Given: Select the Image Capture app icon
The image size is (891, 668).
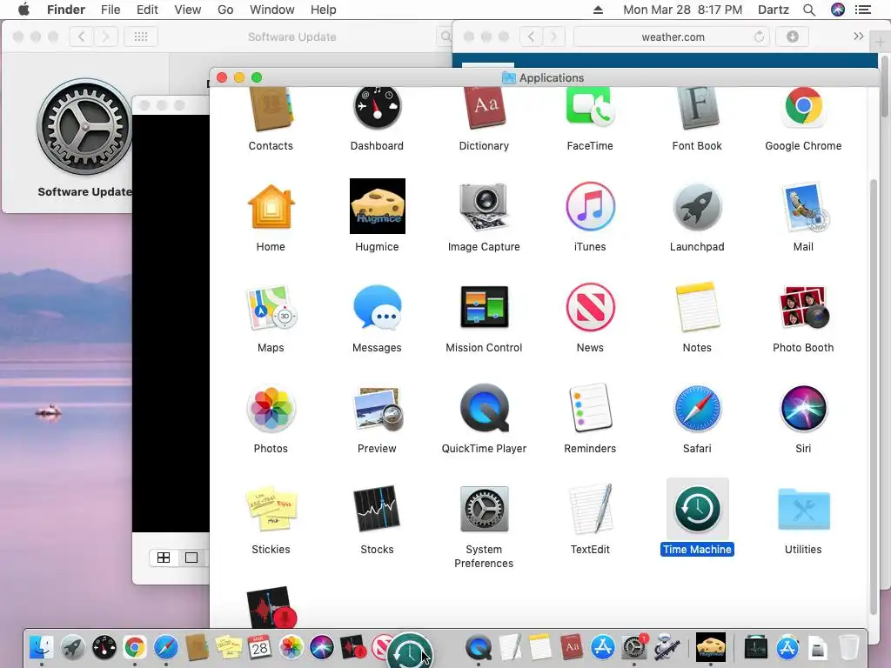Looking at the screenshot, I should [x=484, y=206].
